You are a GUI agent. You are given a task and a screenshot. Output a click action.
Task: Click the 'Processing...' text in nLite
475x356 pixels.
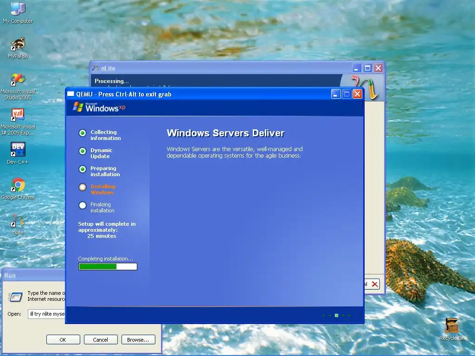click(111, 81)
